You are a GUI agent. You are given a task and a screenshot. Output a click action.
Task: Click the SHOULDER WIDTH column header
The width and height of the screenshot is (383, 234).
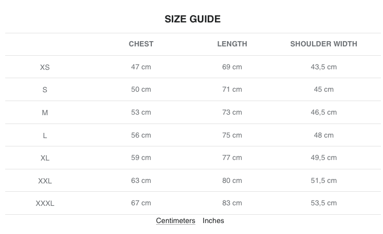pos(324,44)
